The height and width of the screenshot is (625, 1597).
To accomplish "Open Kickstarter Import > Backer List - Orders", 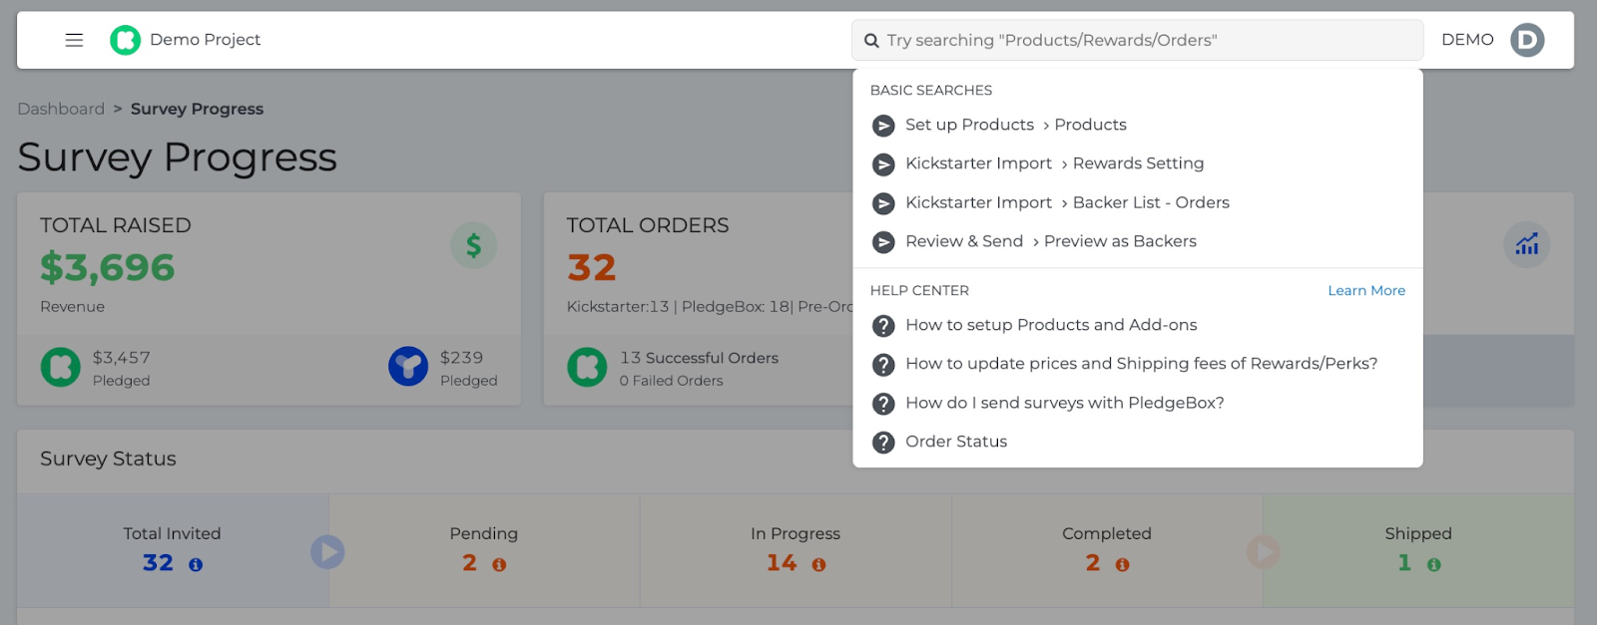I will (1067, 202).
